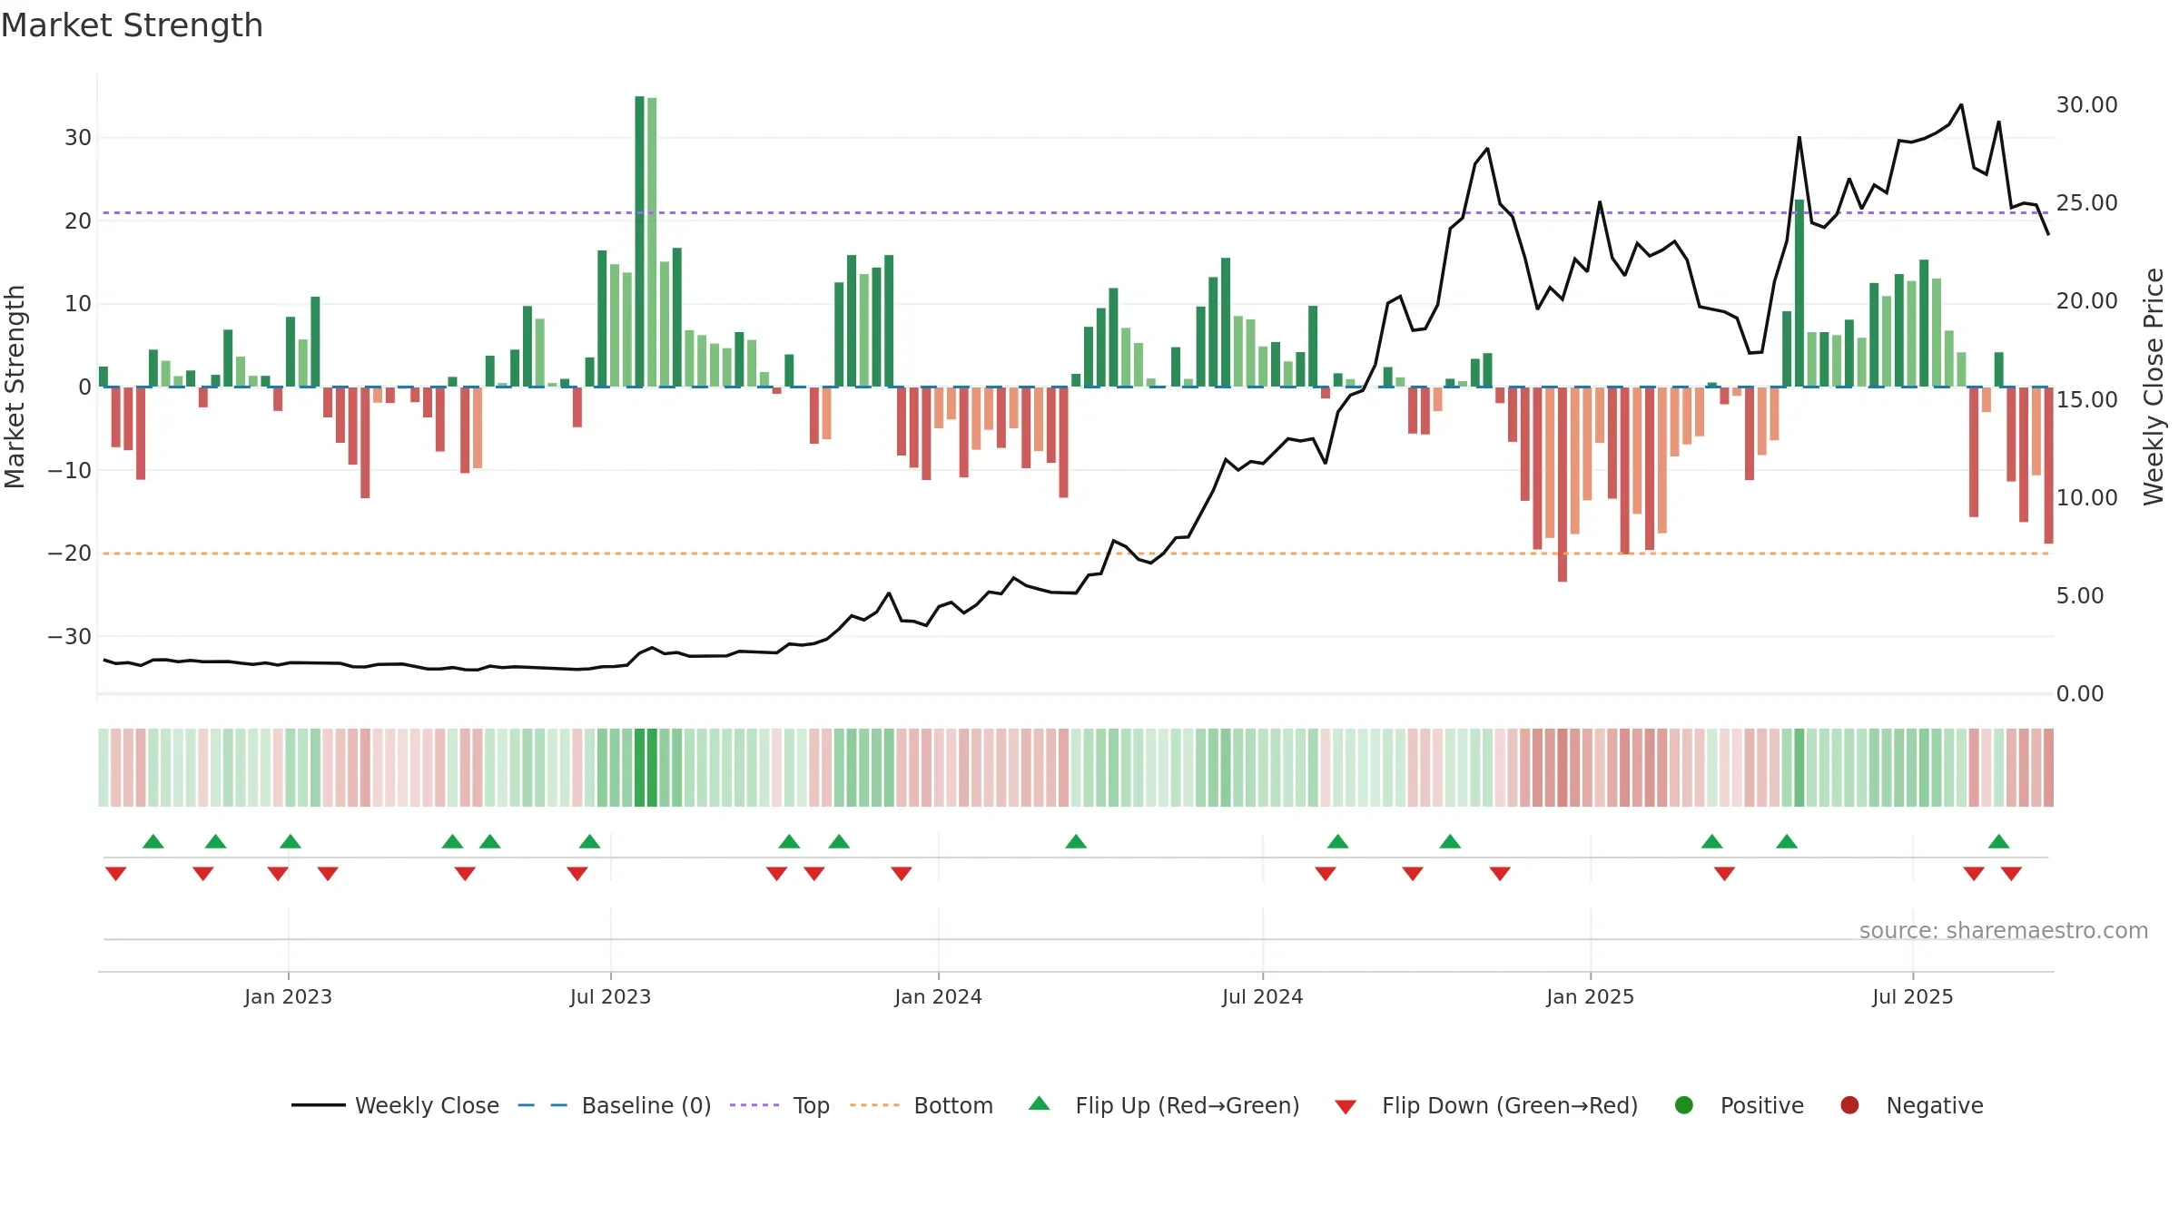The width and height of the screenshot is (2179, 1225).
Task: Click the Jan 2023 x-axis label
Action: coord(288,997)
